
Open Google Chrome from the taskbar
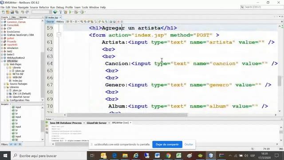coord(168,156)
